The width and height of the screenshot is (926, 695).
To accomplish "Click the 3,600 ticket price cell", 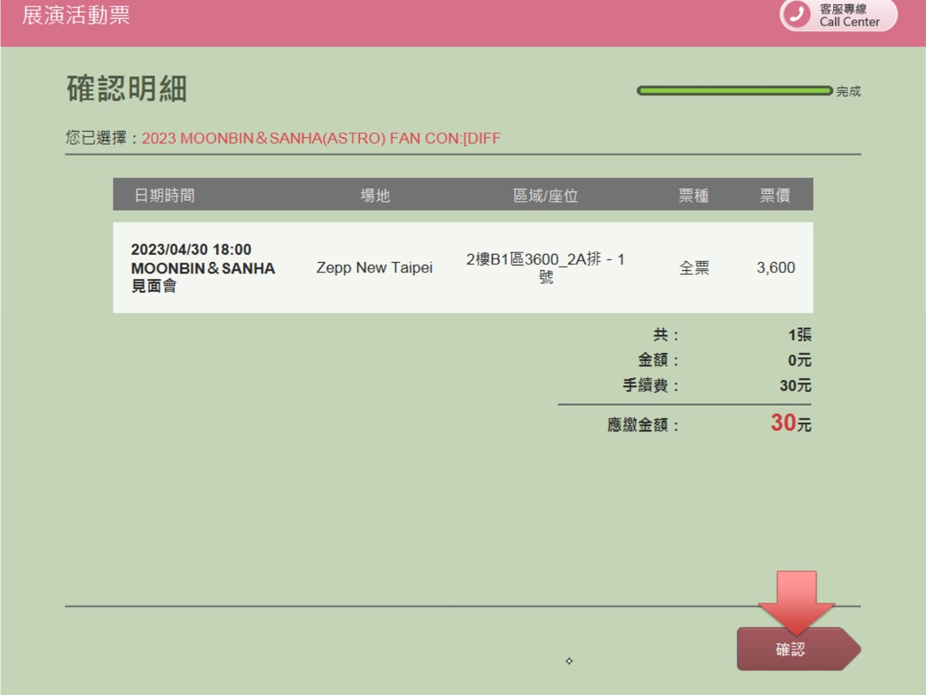I will point(775,267).
